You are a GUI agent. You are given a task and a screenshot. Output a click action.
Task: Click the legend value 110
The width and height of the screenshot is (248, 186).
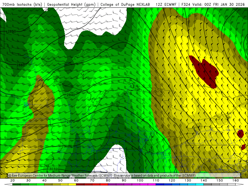click(x=156, y=180)
